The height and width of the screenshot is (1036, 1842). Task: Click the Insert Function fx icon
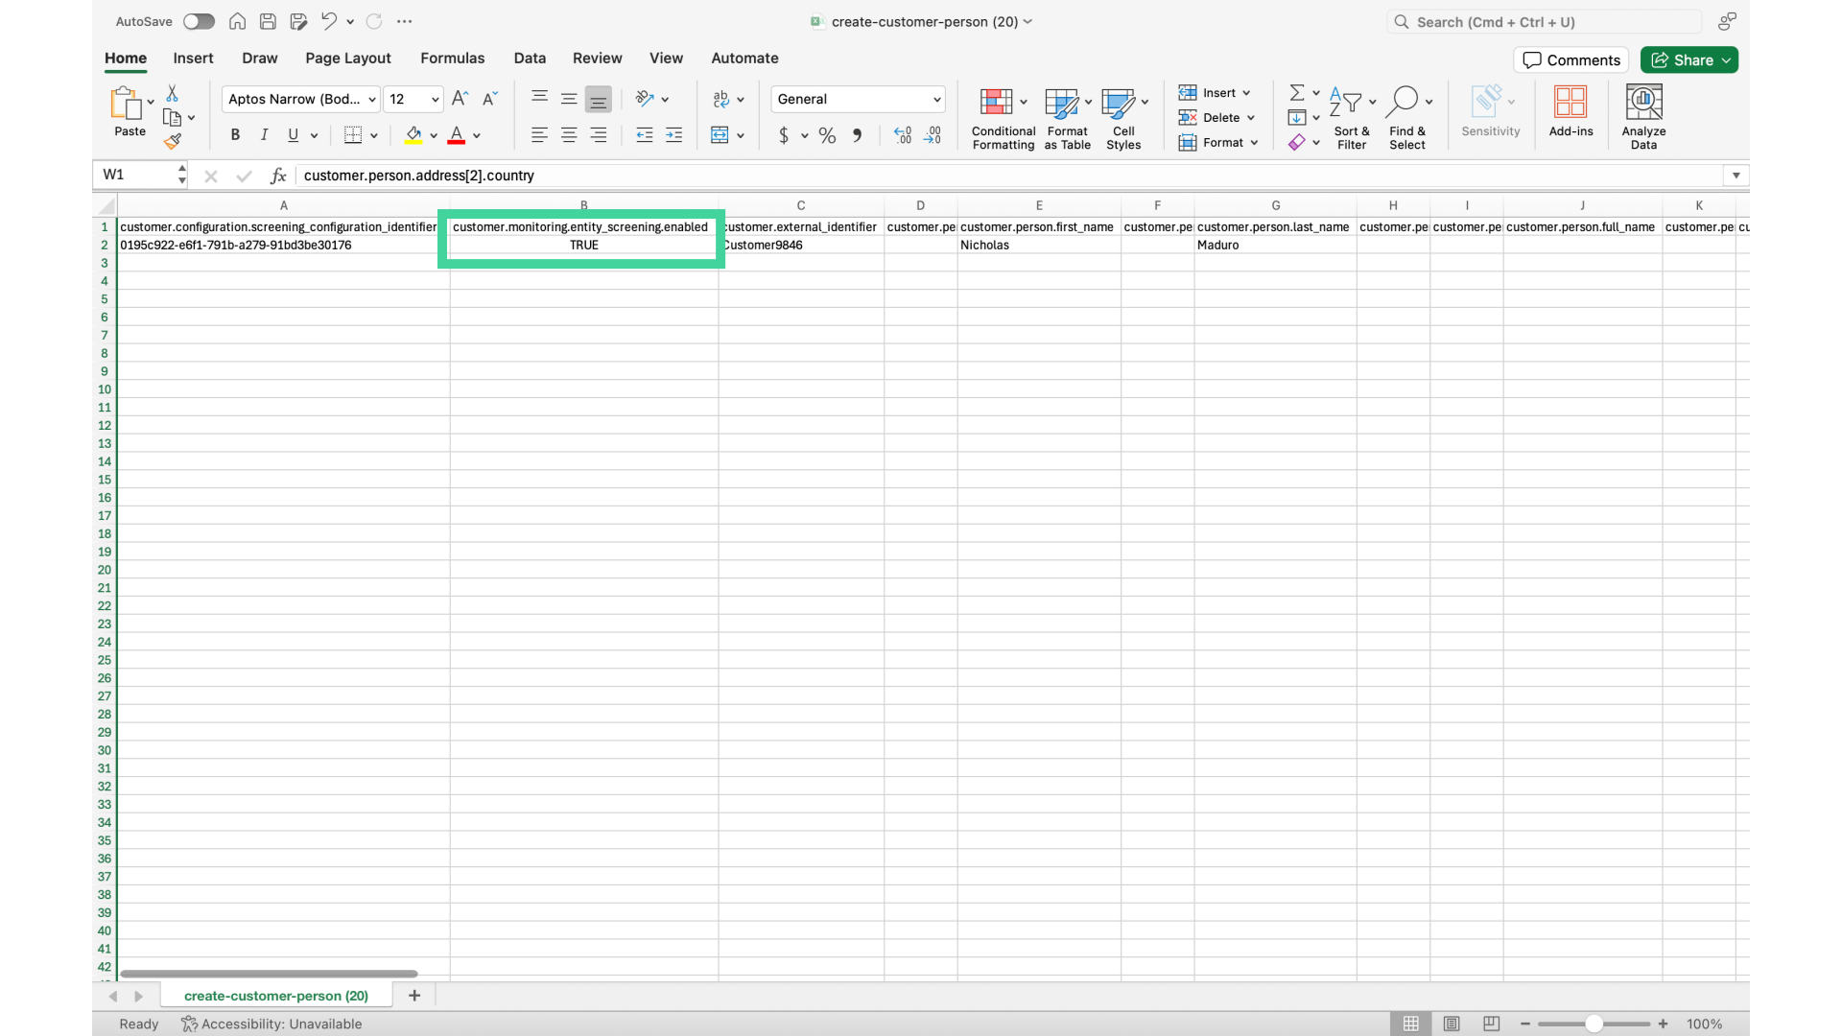pos(278,176)
